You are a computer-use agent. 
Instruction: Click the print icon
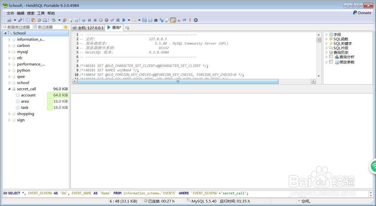[x=45, y=20]
